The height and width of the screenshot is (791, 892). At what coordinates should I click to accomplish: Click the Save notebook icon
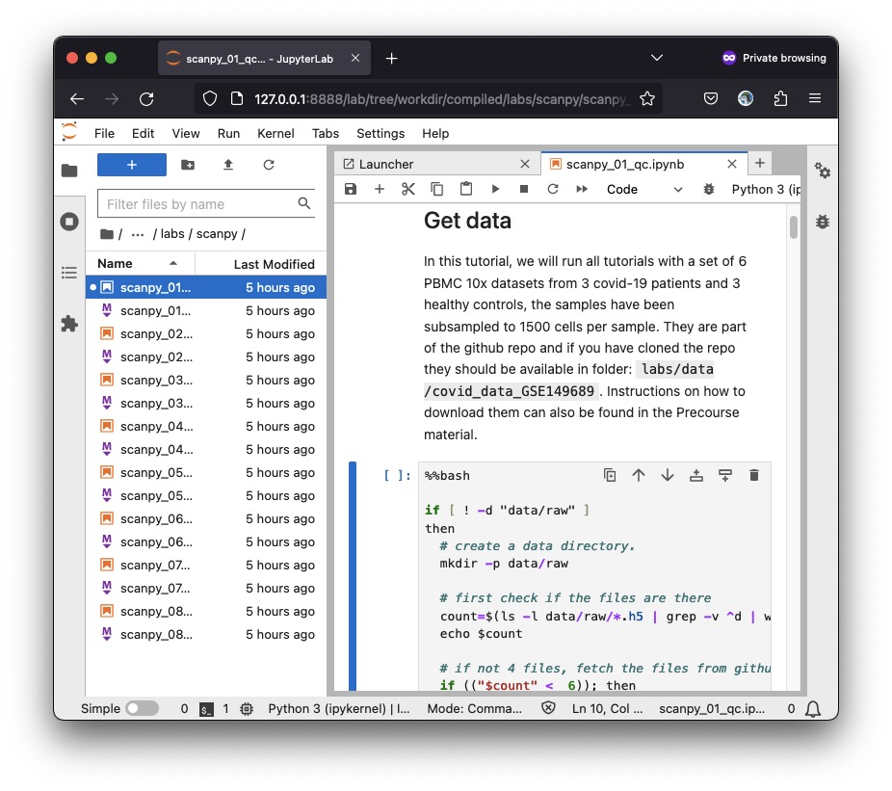[351, 190]
